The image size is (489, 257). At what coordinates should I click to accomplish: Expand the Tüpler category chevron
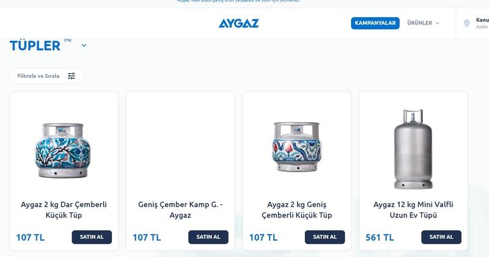[x=84, y=46]
